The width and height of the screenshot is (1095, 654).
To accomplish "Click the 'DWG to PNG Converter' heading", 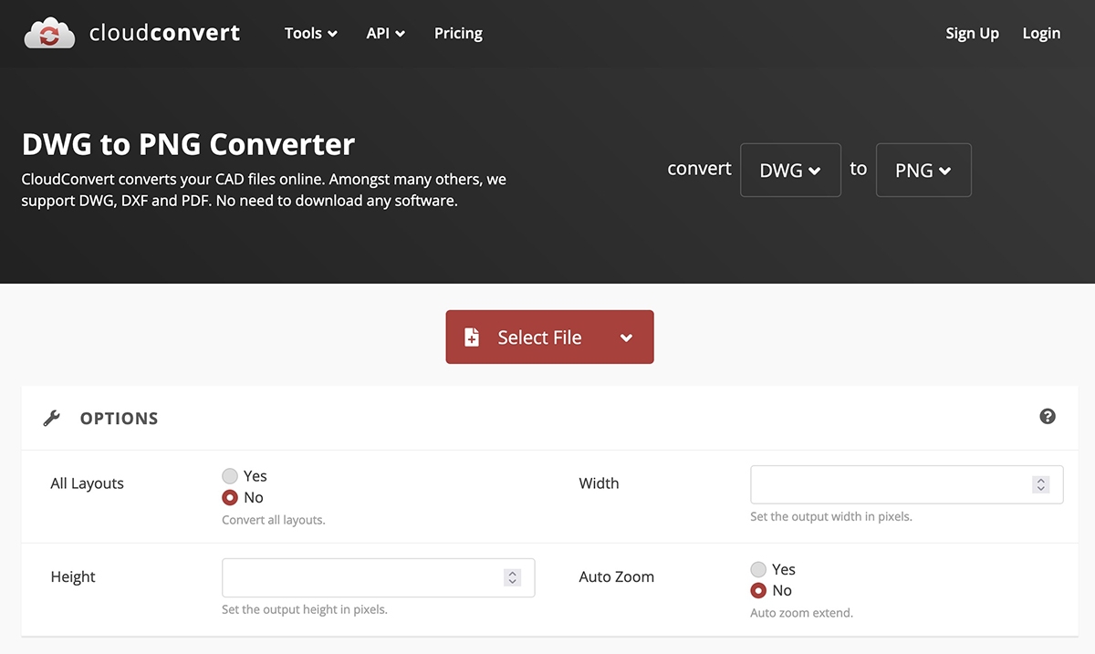I will tap(188, 144).
